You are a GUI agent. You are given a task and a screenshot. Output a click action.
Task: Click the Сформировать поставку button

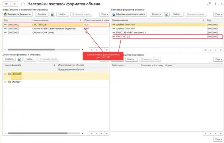coord(129,14)
